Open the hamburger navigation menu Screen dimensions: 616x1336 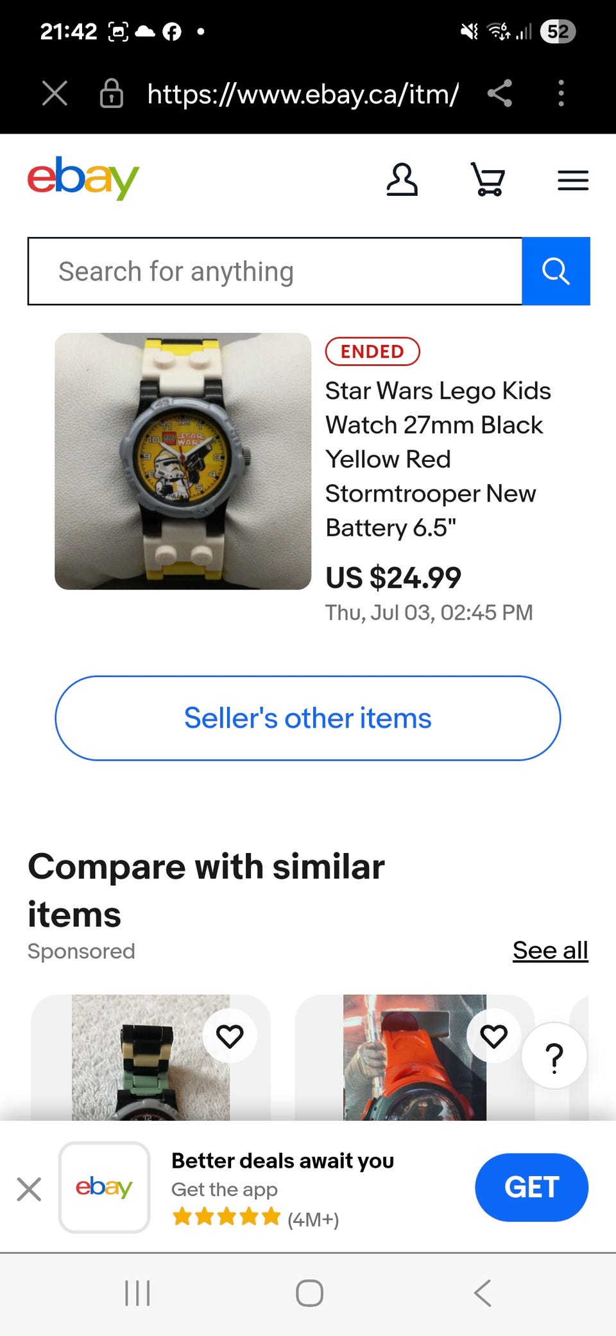[x=572, y=180]
